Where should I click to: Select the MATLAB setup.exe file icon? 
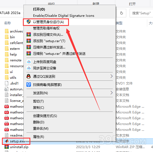point(7,141)
